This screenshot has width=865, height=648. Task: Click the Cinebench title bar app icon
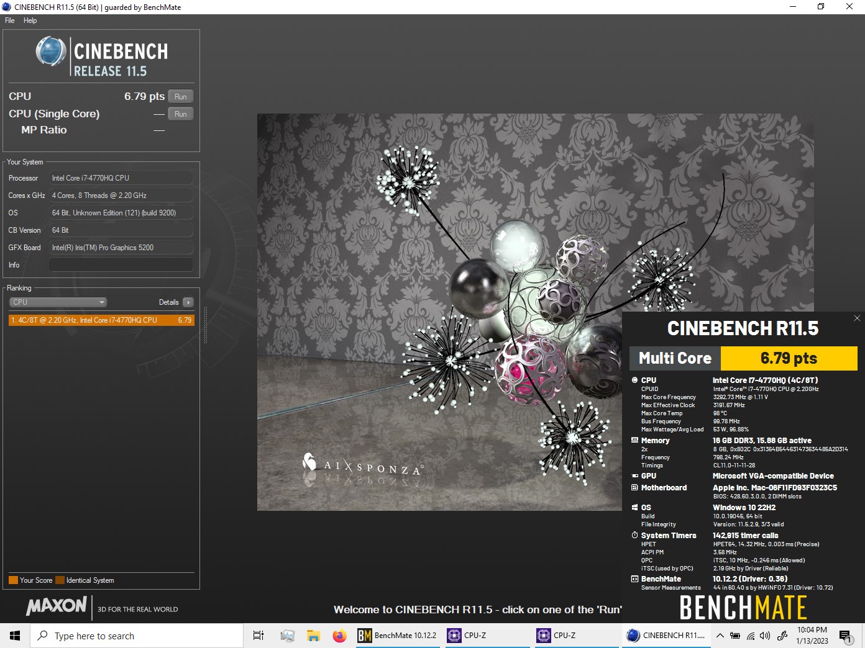[x=6, y=7]
